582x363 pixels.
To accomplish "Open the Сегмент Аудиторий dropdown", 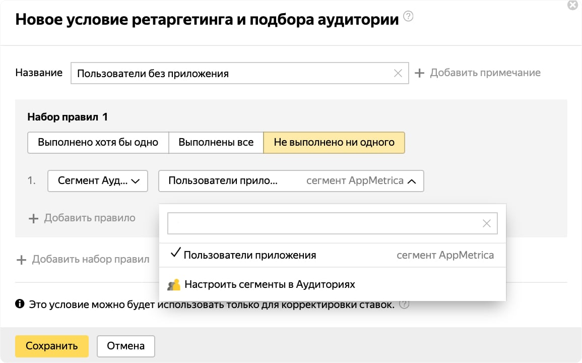I will pyautogui.click(x=97, y=181).
